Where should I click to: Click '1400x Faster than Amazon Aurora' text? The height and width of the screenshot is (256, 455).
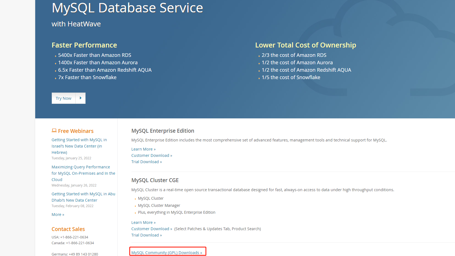pyautogui.click(x=98, y=63)
